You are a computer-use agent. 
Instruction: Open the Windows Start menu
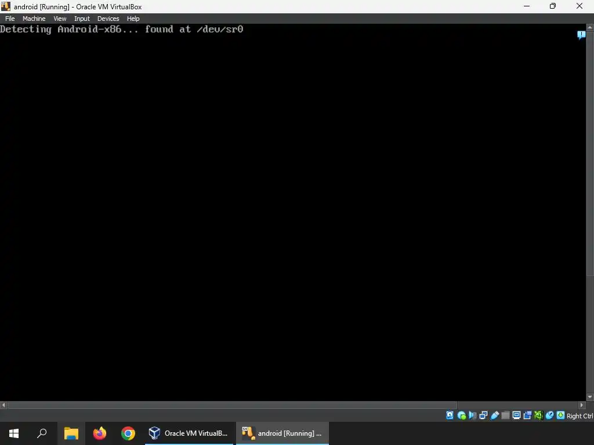[14, 433]
